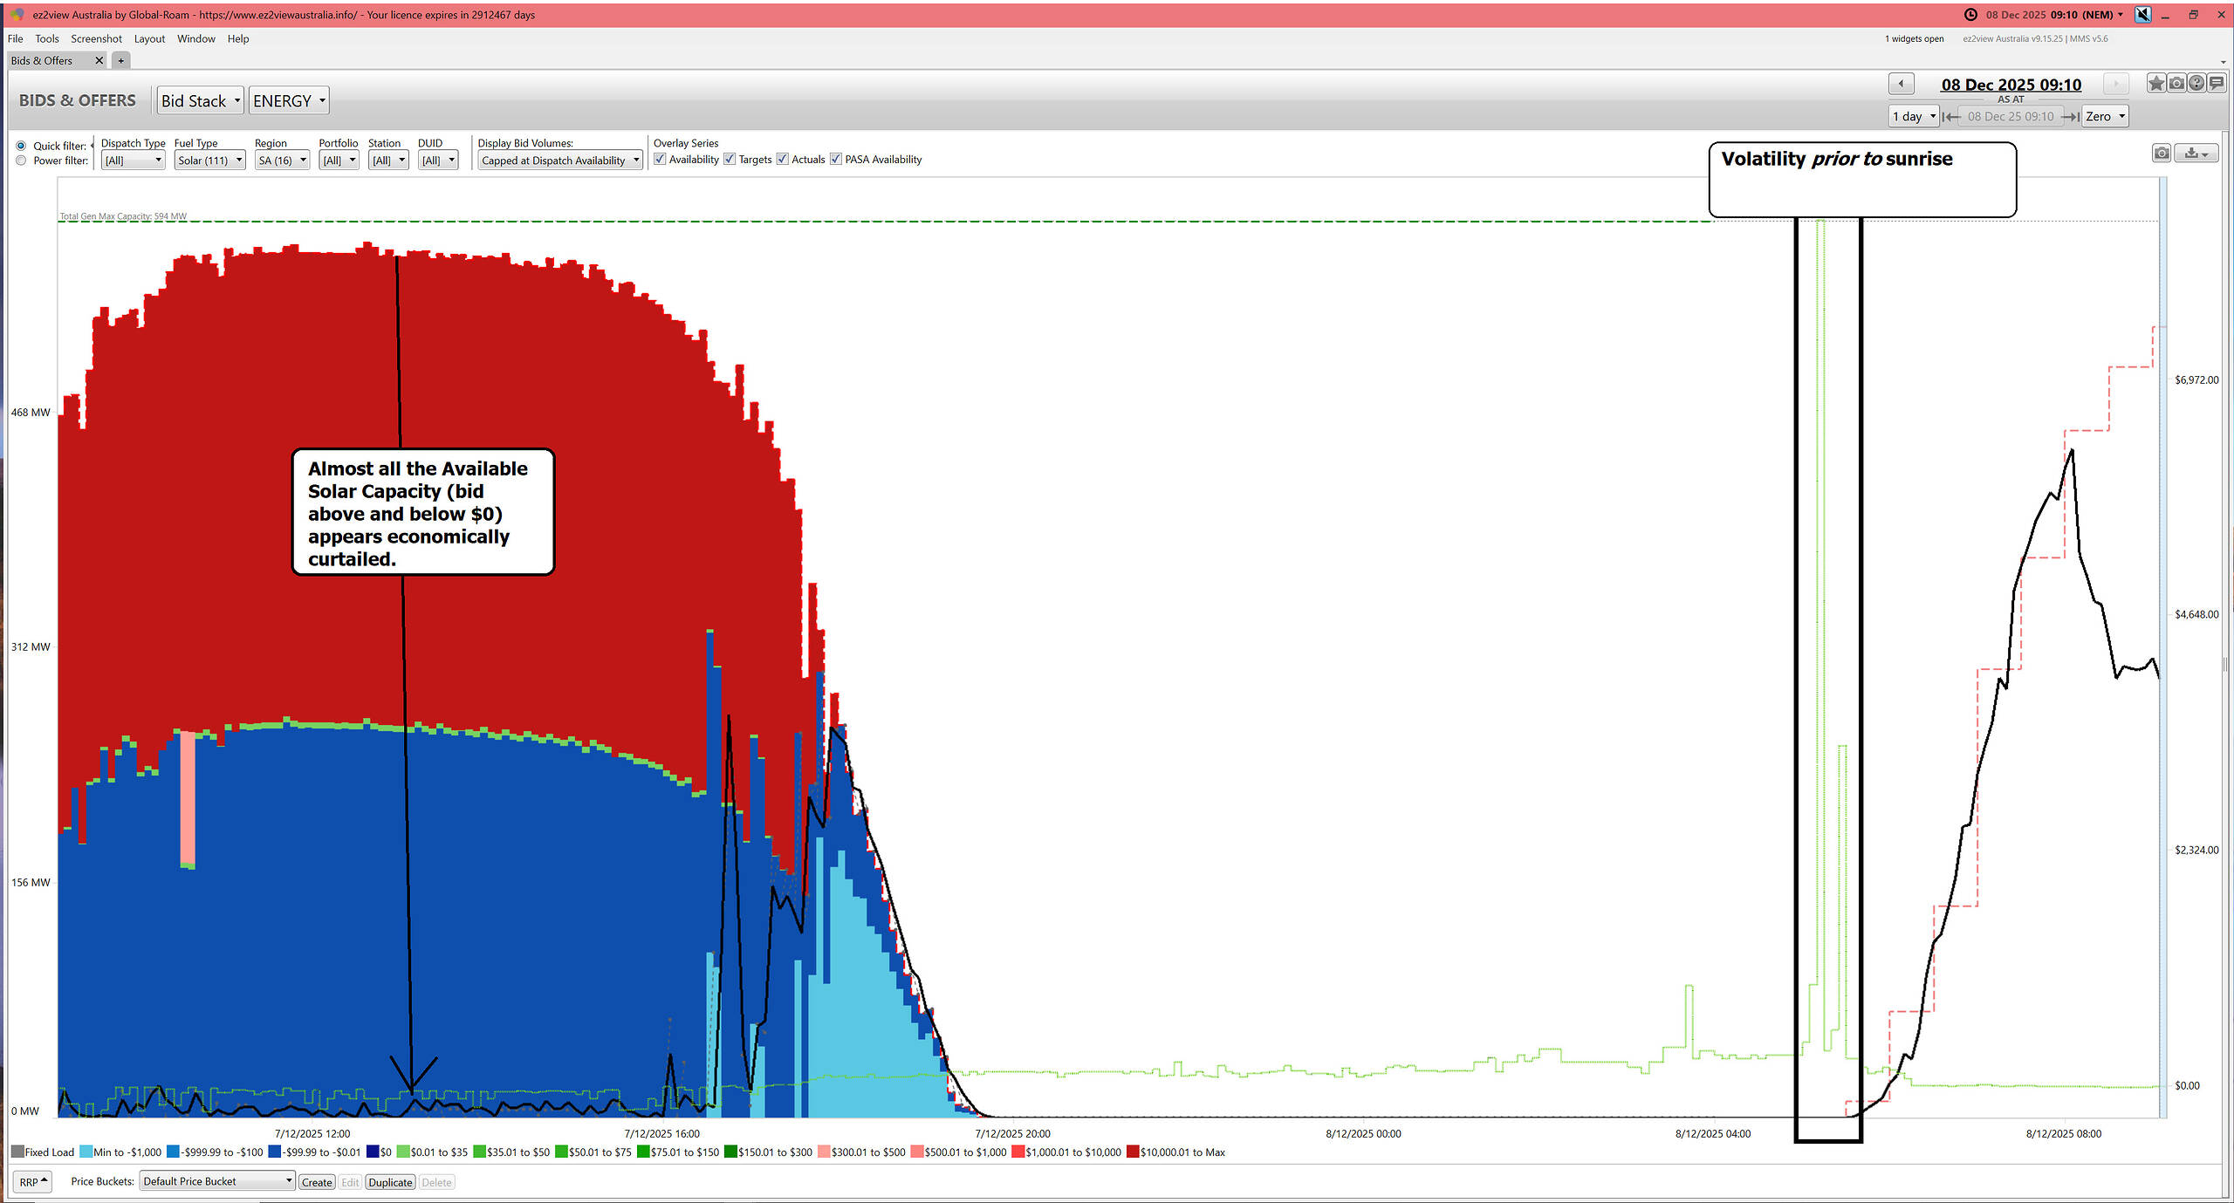2234x1203 pixels.
Task: Open the Screenshot menu
Action: pyautogui.click(x=96, y=38)
